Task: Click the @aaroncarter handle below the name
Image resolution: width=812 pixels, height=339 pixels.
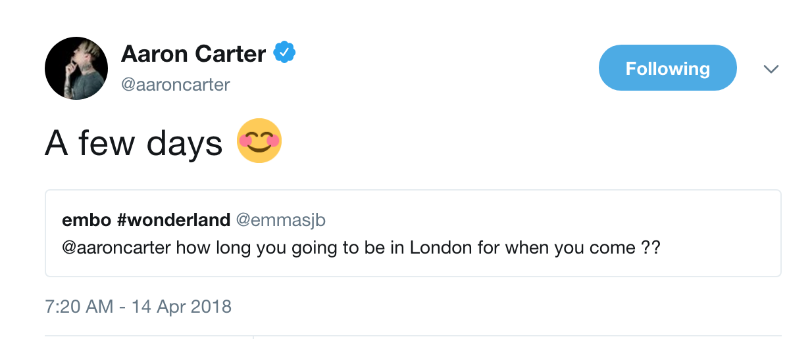Action: (x=175, y=85)
